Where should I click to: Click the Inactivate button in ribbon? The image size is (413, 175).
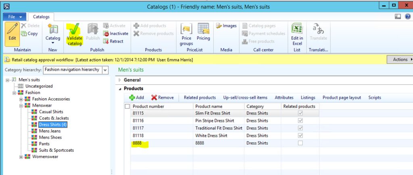pos(116,34)
